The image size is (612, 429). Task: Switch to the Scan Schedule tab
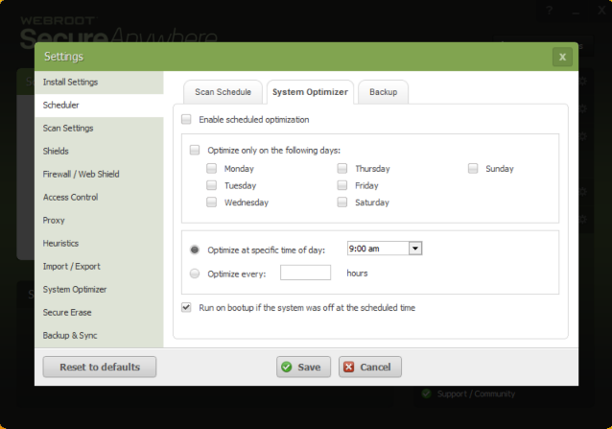pos(223,92)
